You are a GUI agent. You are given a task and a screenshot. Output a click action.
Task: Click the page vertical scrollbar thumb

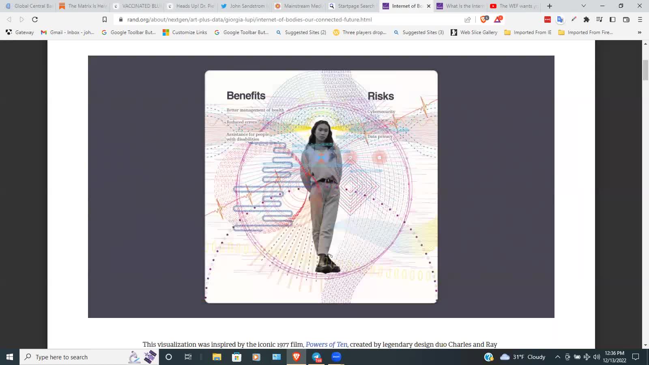[645, 70]
